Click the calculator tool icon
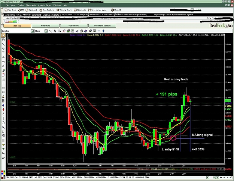This screenshot has height=181, width=234. [3, 101]
